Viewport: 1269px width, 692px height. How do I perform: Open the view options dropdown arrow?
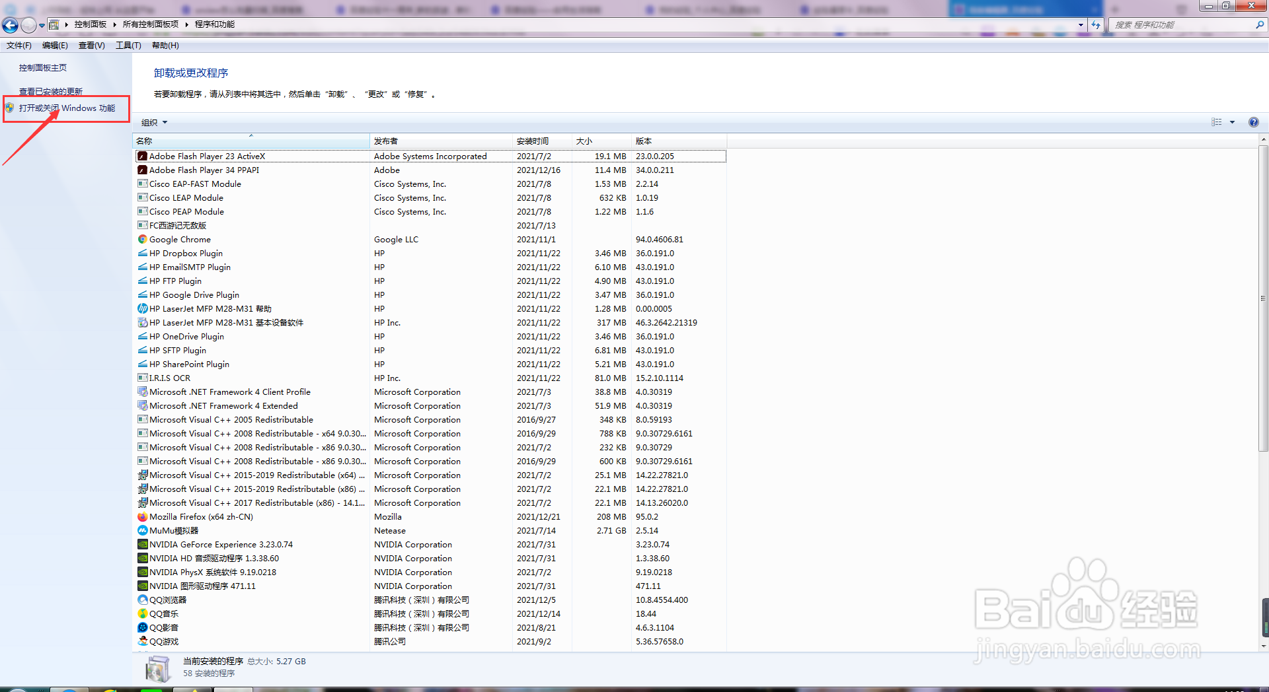(x=1232, y=122)
